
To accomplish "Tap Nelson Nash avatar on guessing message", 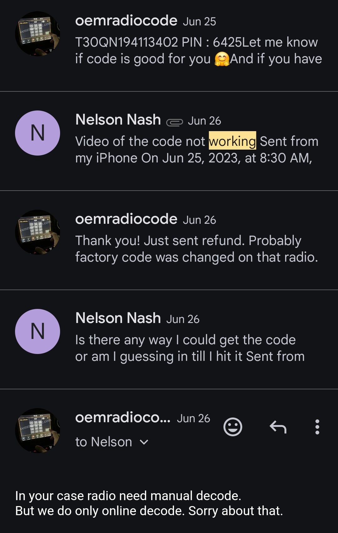I will click(38, 331).
